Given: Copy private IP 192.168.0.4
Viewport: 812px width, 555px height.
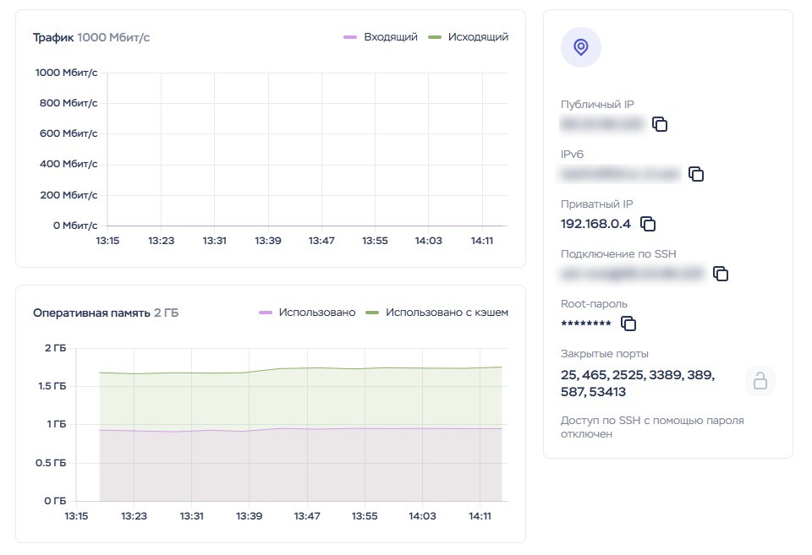Looking at the screenshot, I should (648, 224).
